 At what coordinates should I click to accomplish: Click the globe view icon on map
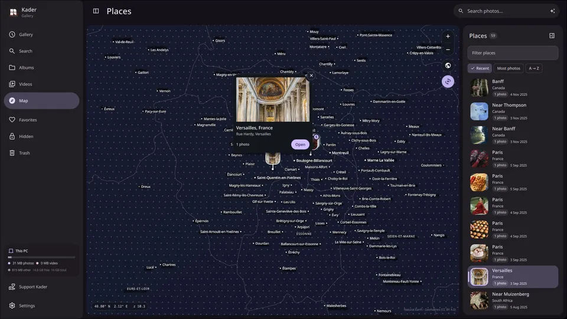[448, 66]
